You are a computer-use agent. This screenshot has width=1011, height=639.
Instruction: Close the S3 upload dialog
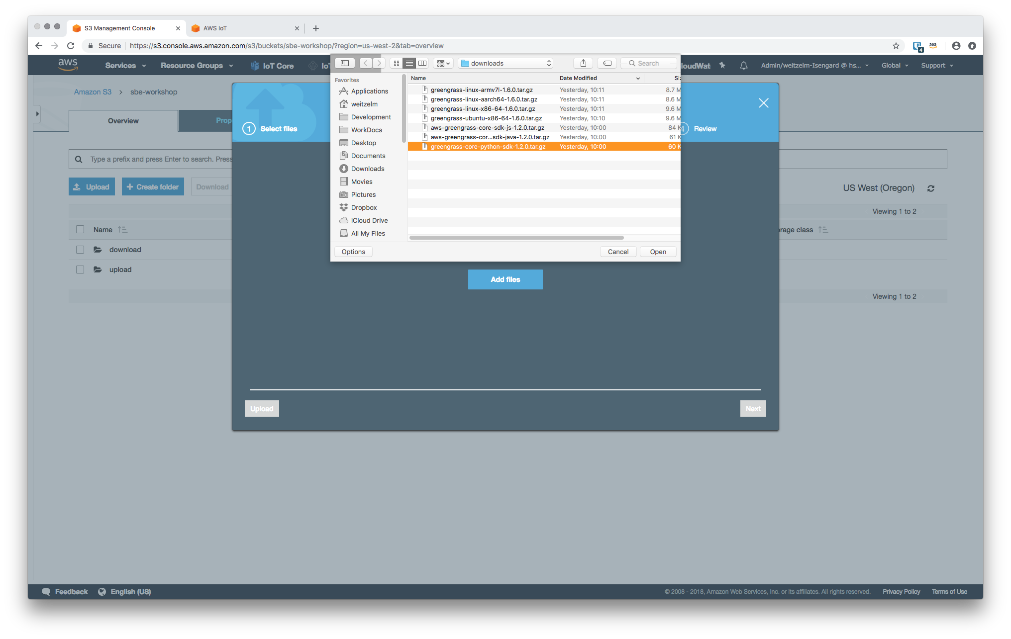tap(764, 103)
